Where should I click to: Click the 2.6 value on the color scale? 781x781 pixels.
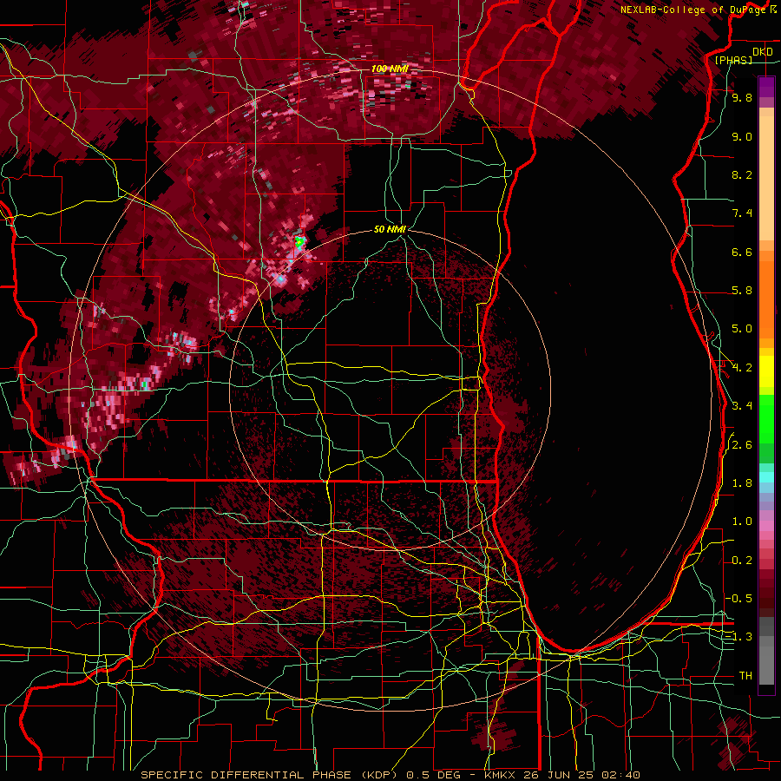coord(742,445)
